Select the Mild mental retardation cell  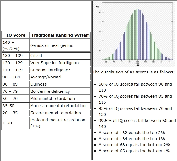[60, 99]
